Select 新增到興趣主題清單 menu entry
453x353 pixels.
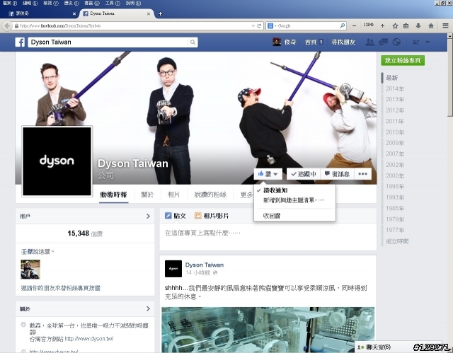point(294,200)
